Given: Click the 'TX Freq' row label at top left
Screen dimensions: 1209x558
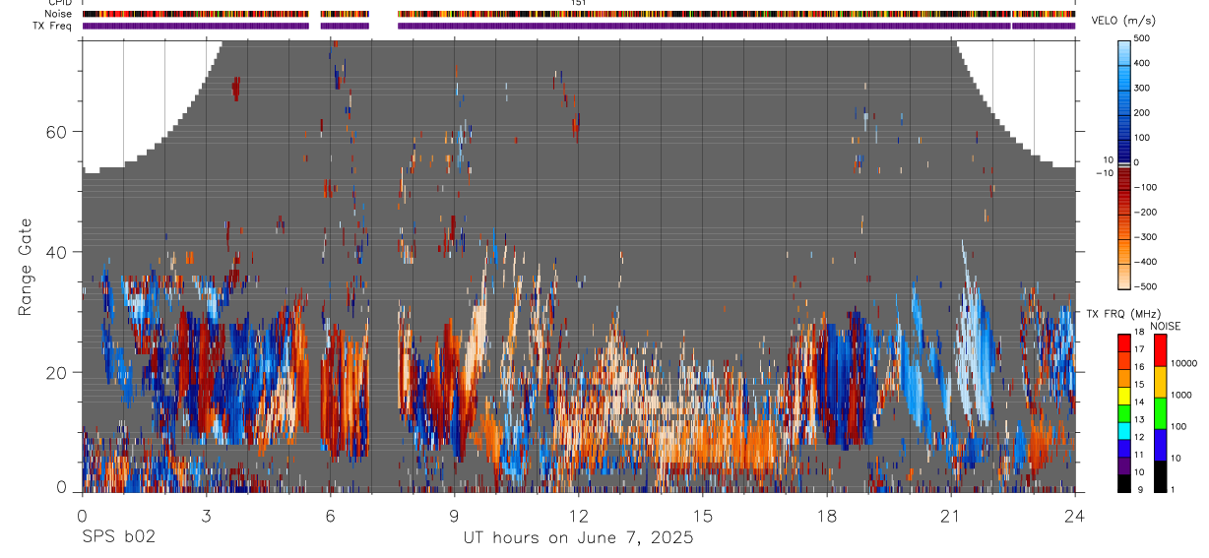Looking at the screenshot, I should pyautogui.click(x=53, y=26).
